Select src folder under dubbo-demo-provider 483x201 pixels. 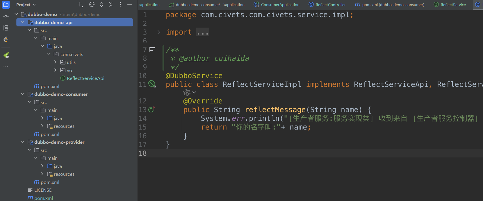click(40, 150)
